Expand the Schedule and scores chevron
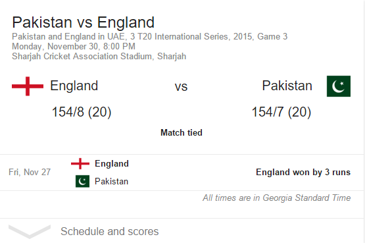Image resolution: width=365 pixels, height=243 pixels. (30, 231)
